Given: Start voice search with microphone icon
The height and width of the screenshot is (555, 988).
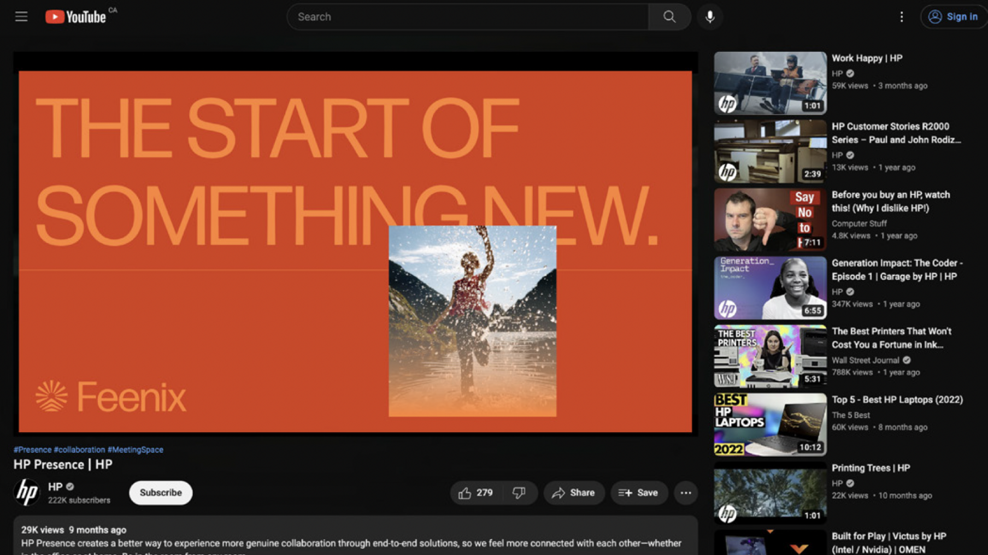Looking at the screenshot, I should pyautogui.click(x=710, y=17).
